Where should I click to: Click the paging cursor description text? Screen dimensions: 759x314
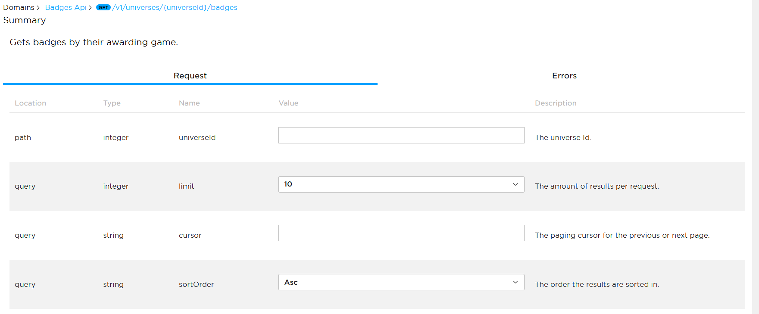point(622,235)
